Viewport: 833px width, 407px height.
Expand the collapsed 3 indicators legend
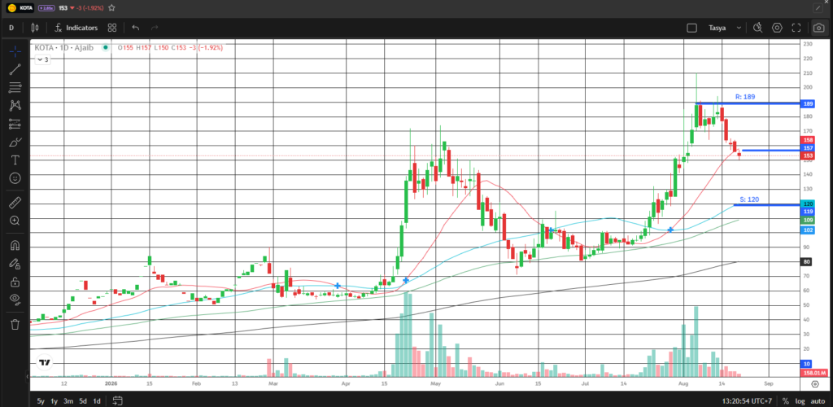tap(42, 59)
